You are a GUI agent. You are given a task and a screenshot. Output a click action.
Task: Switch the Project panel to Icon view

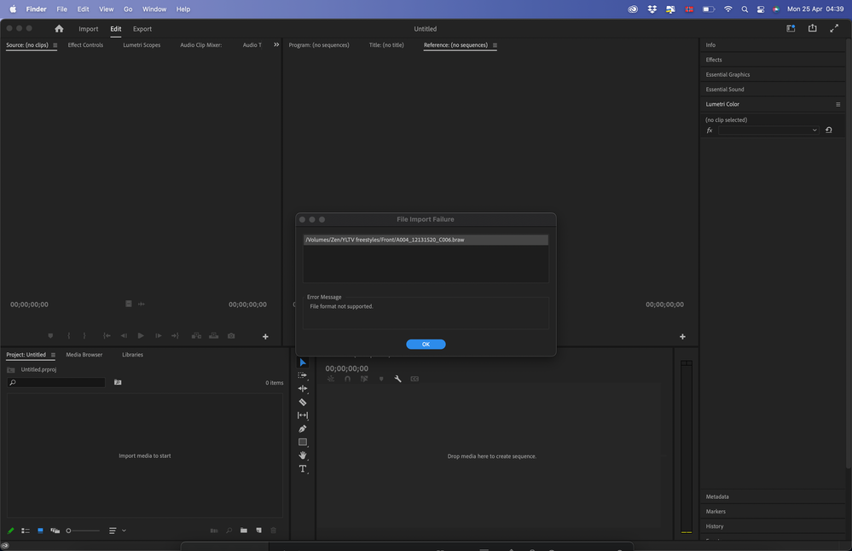click(40, 531)
